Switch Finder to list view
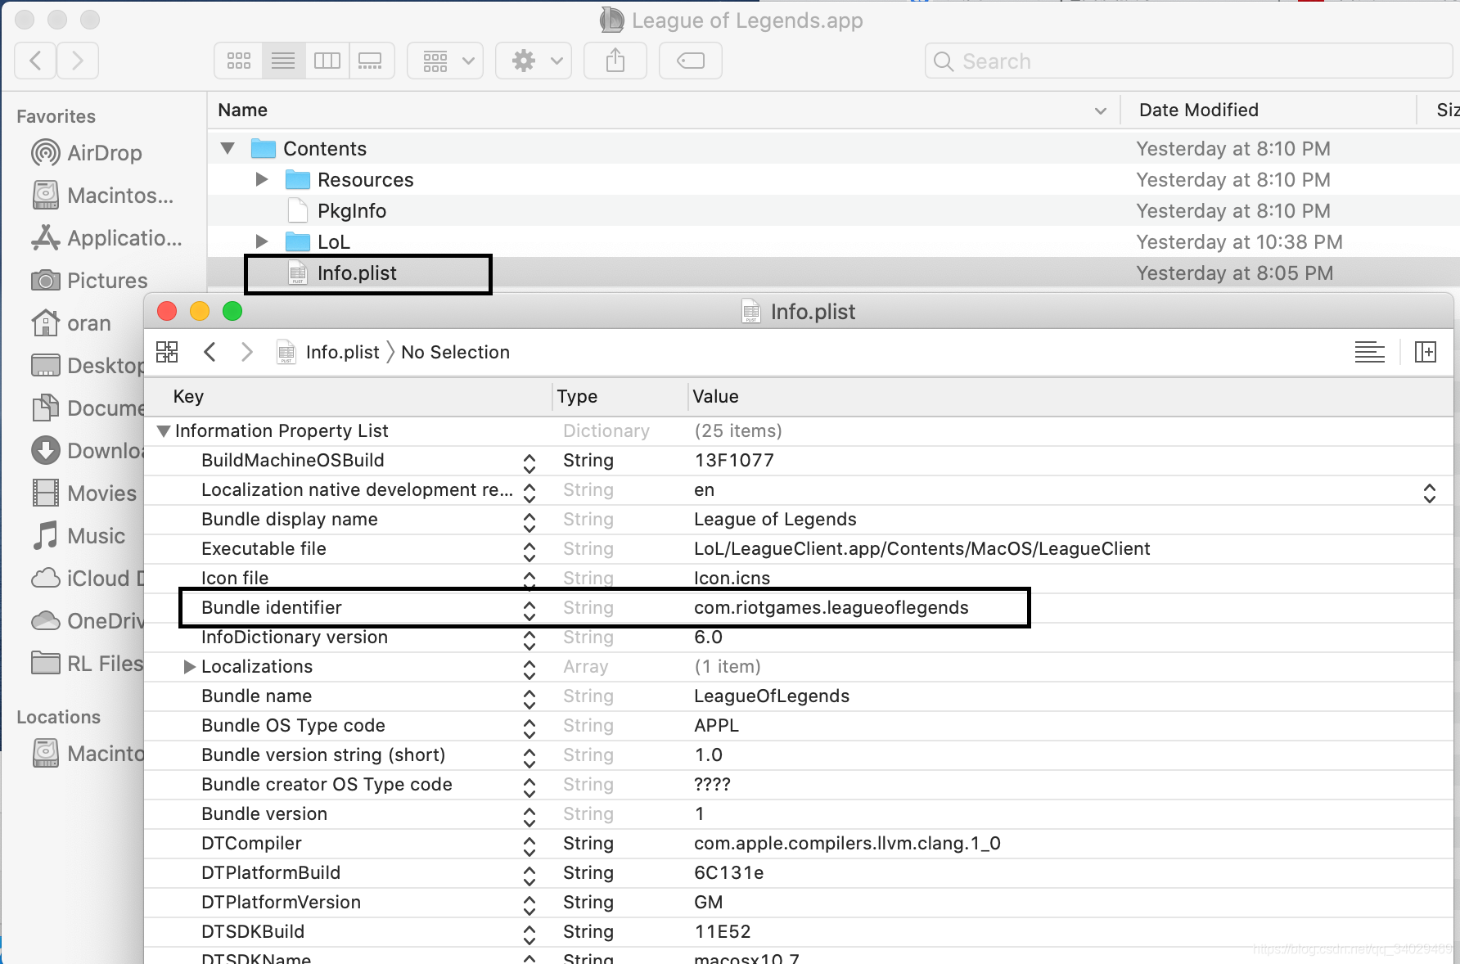The height and width of the screenshot is (964, 1460). (x=283, y=61)
